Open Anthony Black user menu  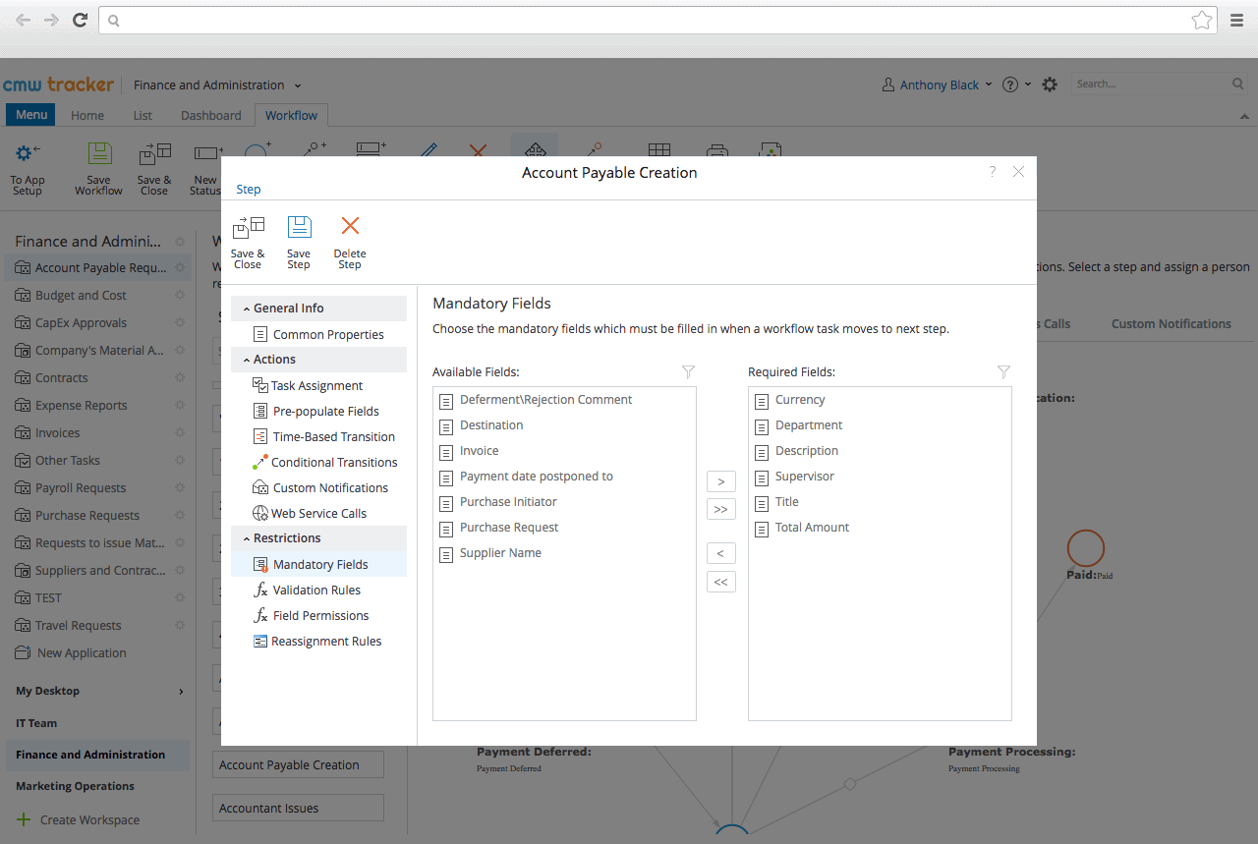(938, 85)
